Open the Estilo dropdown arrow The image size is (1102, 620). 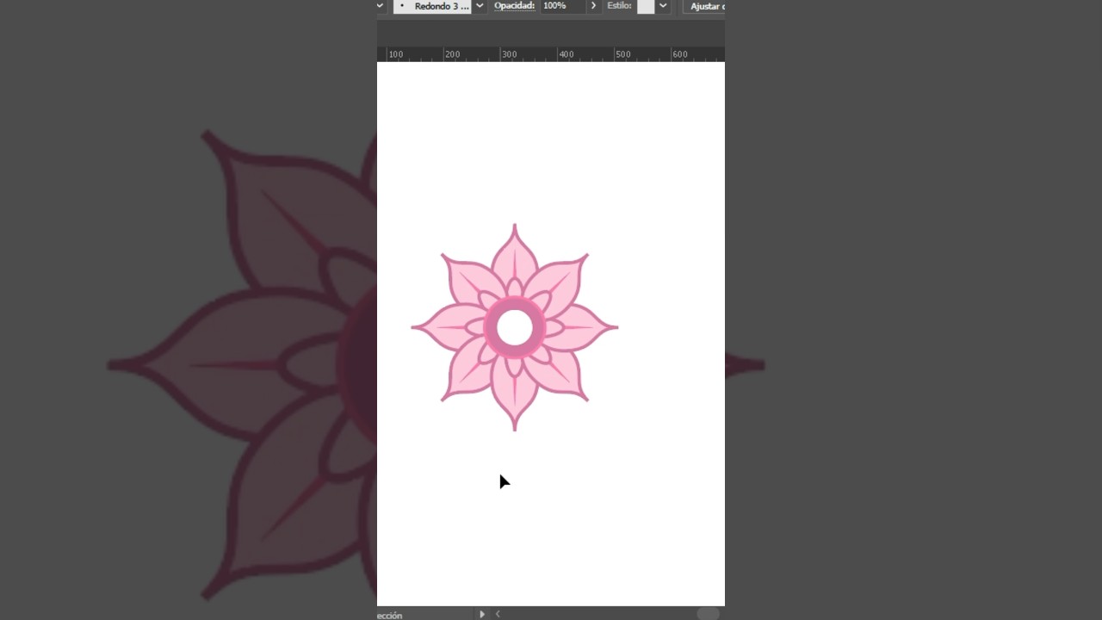pos(663,6)
